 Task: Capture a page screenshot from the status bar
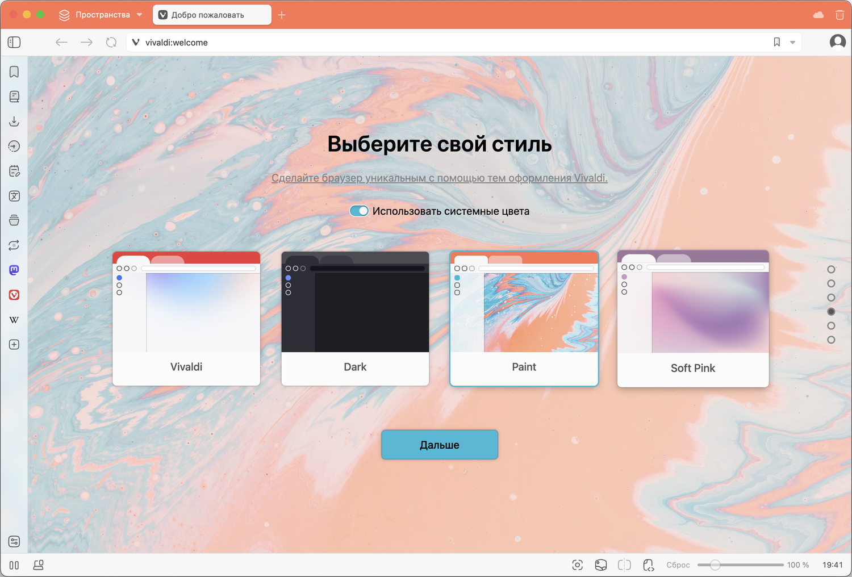(577, 565)
